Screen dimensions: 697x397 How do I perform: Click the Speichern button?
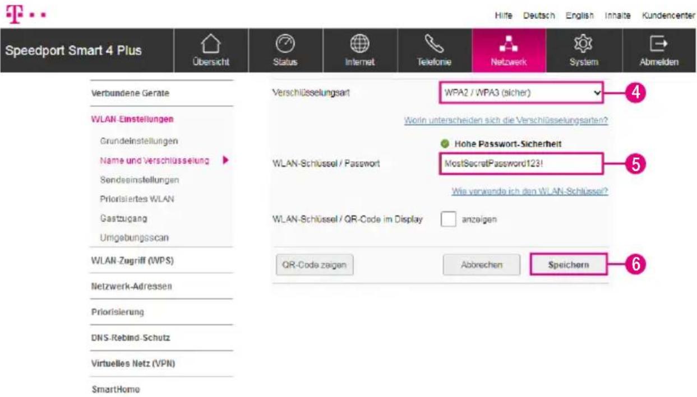(x=568, y=265)
